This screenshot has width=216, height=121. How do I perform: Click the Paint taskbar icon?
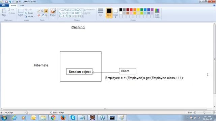[x=122, y=118]
